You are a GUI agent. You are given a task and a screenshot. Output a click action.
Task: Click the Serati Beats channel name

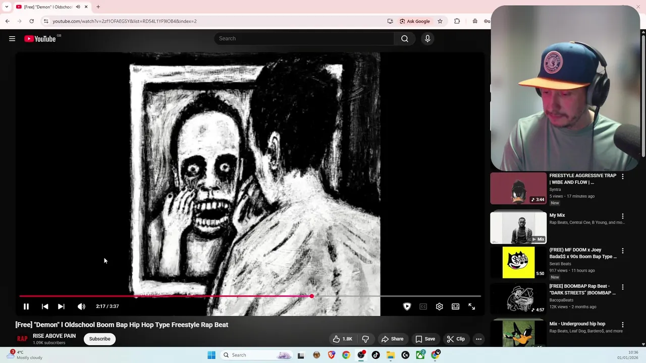click(x=560, y=264)
